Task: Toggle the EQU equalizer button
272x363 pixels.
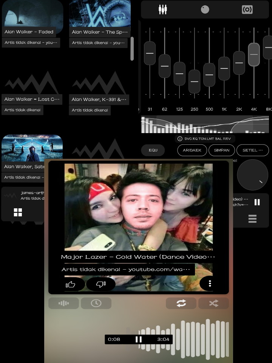Action: pos(153,150)
